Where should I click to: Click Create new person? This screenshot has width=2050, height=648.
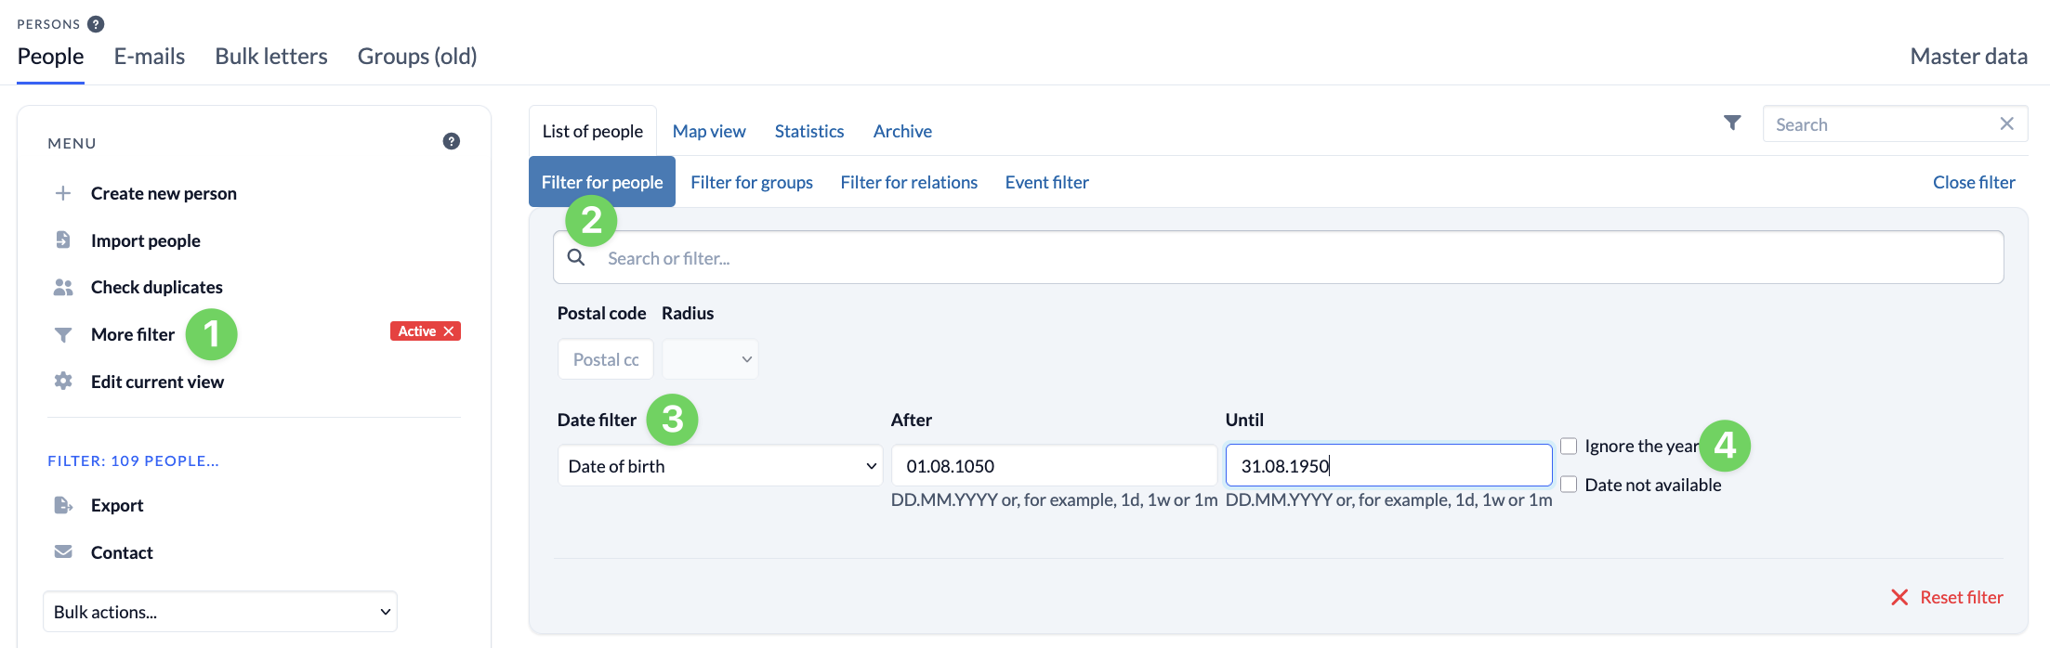point(164,193)
